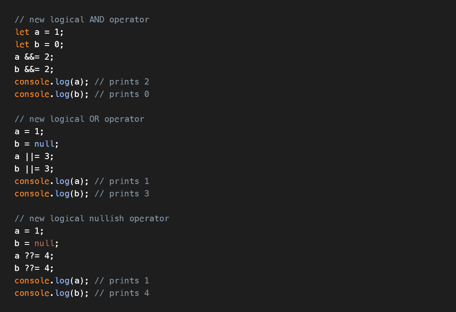Click the 'a ??= 4;' statement
The width and height of the screenshot is (456, 312).
(x=34, y=256)
